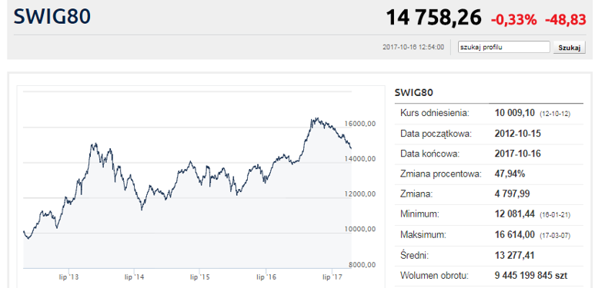Click the Wolumen obrotu row
Image resolution: width=605 pixels, height=288 pixels.
point(489,276)
